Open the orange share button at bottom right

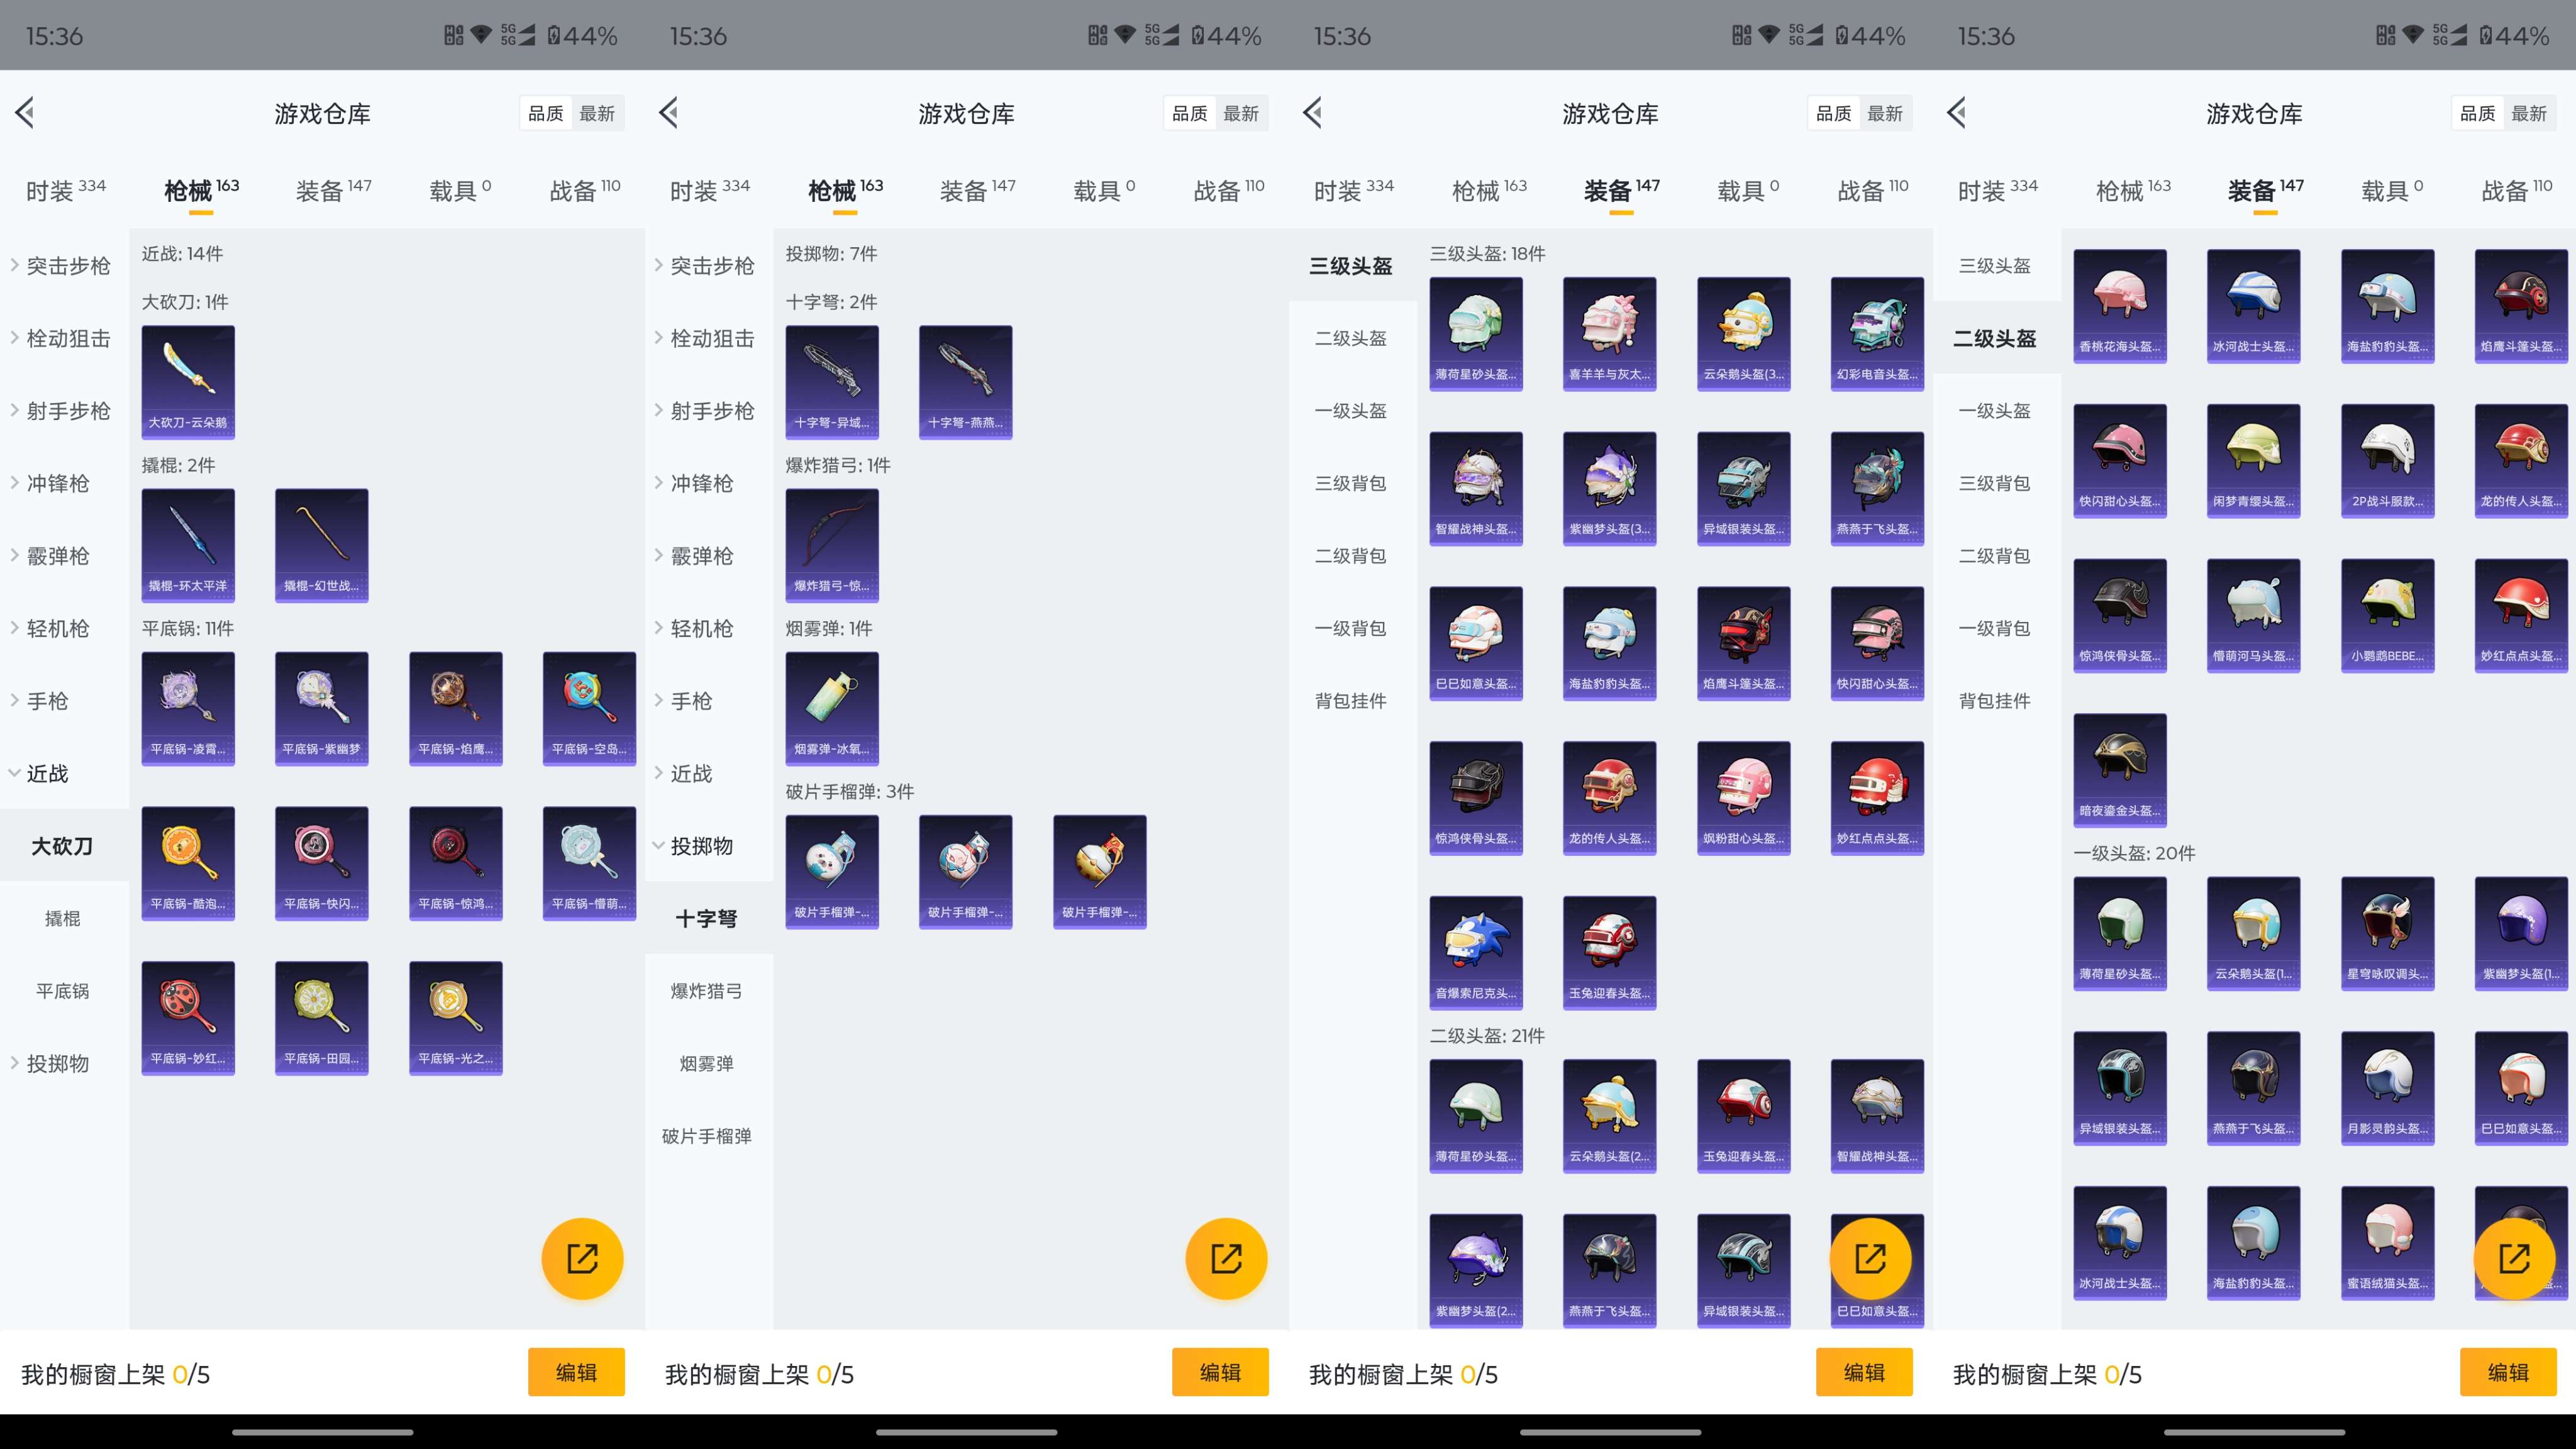[2515, 1259]
